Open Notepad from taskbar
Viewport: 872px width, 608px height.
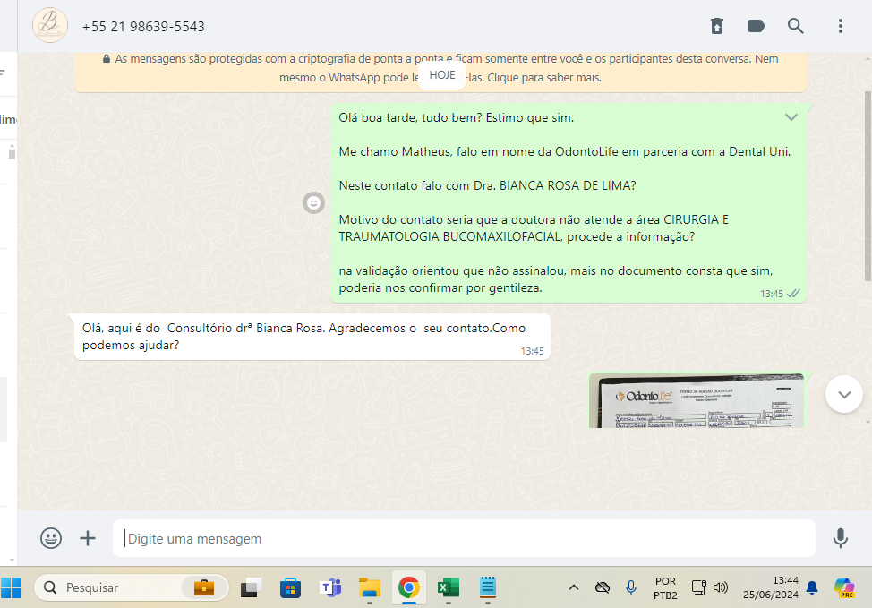488,587
